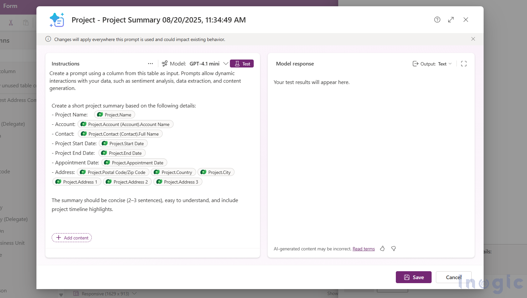Click the Project.End Date chip
This screenshot has width=527, height=298.
click(122, 153)
